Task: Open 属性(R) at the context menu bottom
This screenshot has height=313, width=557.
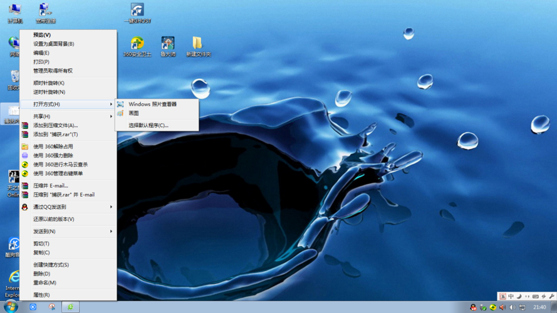Action: (x=41, y=295)
